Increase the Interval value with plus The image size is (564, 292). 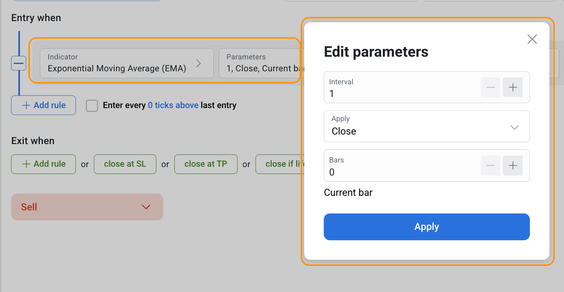[513, 87]
